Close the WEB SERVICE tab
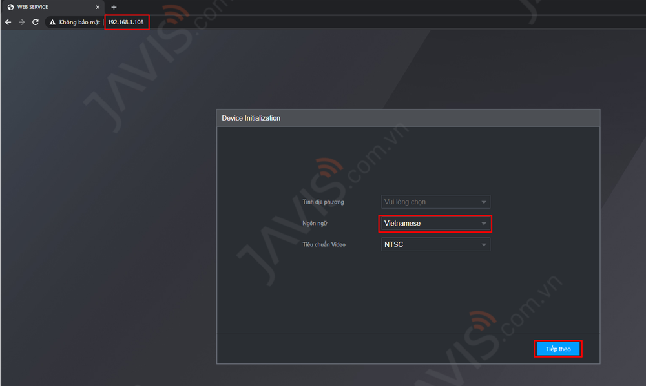The height and width of the screenshot is (386, 646). 98,7
